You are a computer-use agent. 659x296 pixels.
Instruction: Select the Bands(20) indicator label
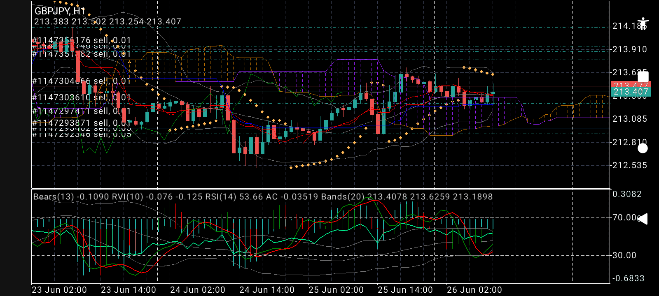tap(407, 197)
